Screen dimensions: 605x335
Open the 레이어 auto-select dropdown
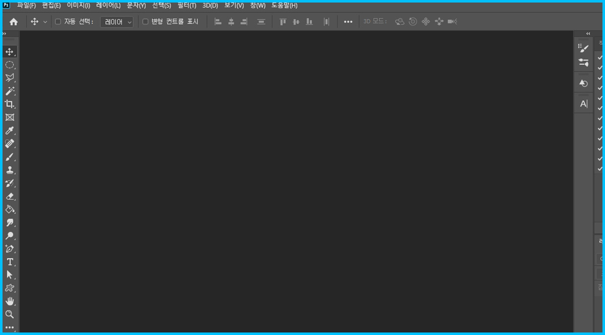click(x=117, y=22)
